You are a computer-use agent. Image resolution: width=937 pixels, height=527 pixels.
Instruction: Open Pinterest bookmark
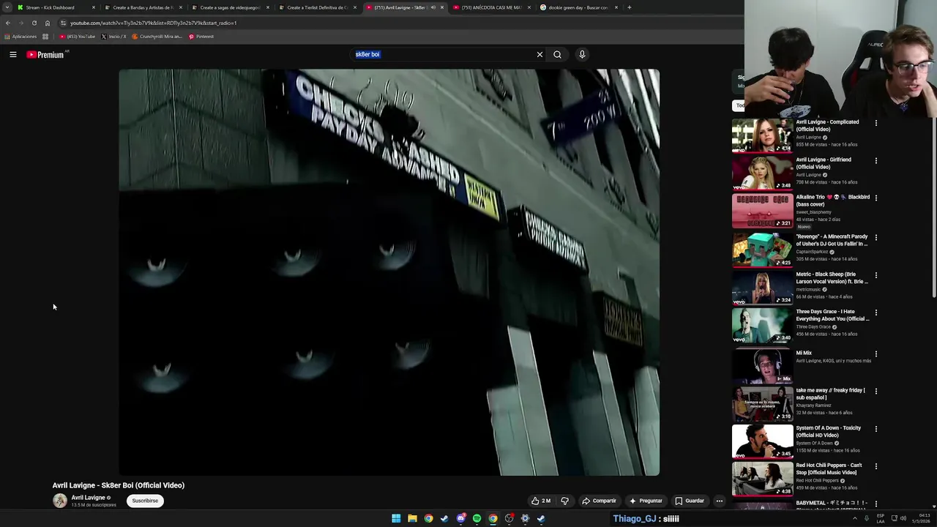point(201,37)
